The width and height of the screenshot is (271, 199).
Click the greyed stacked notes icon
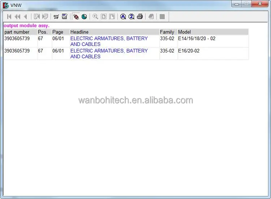(151, 17)
